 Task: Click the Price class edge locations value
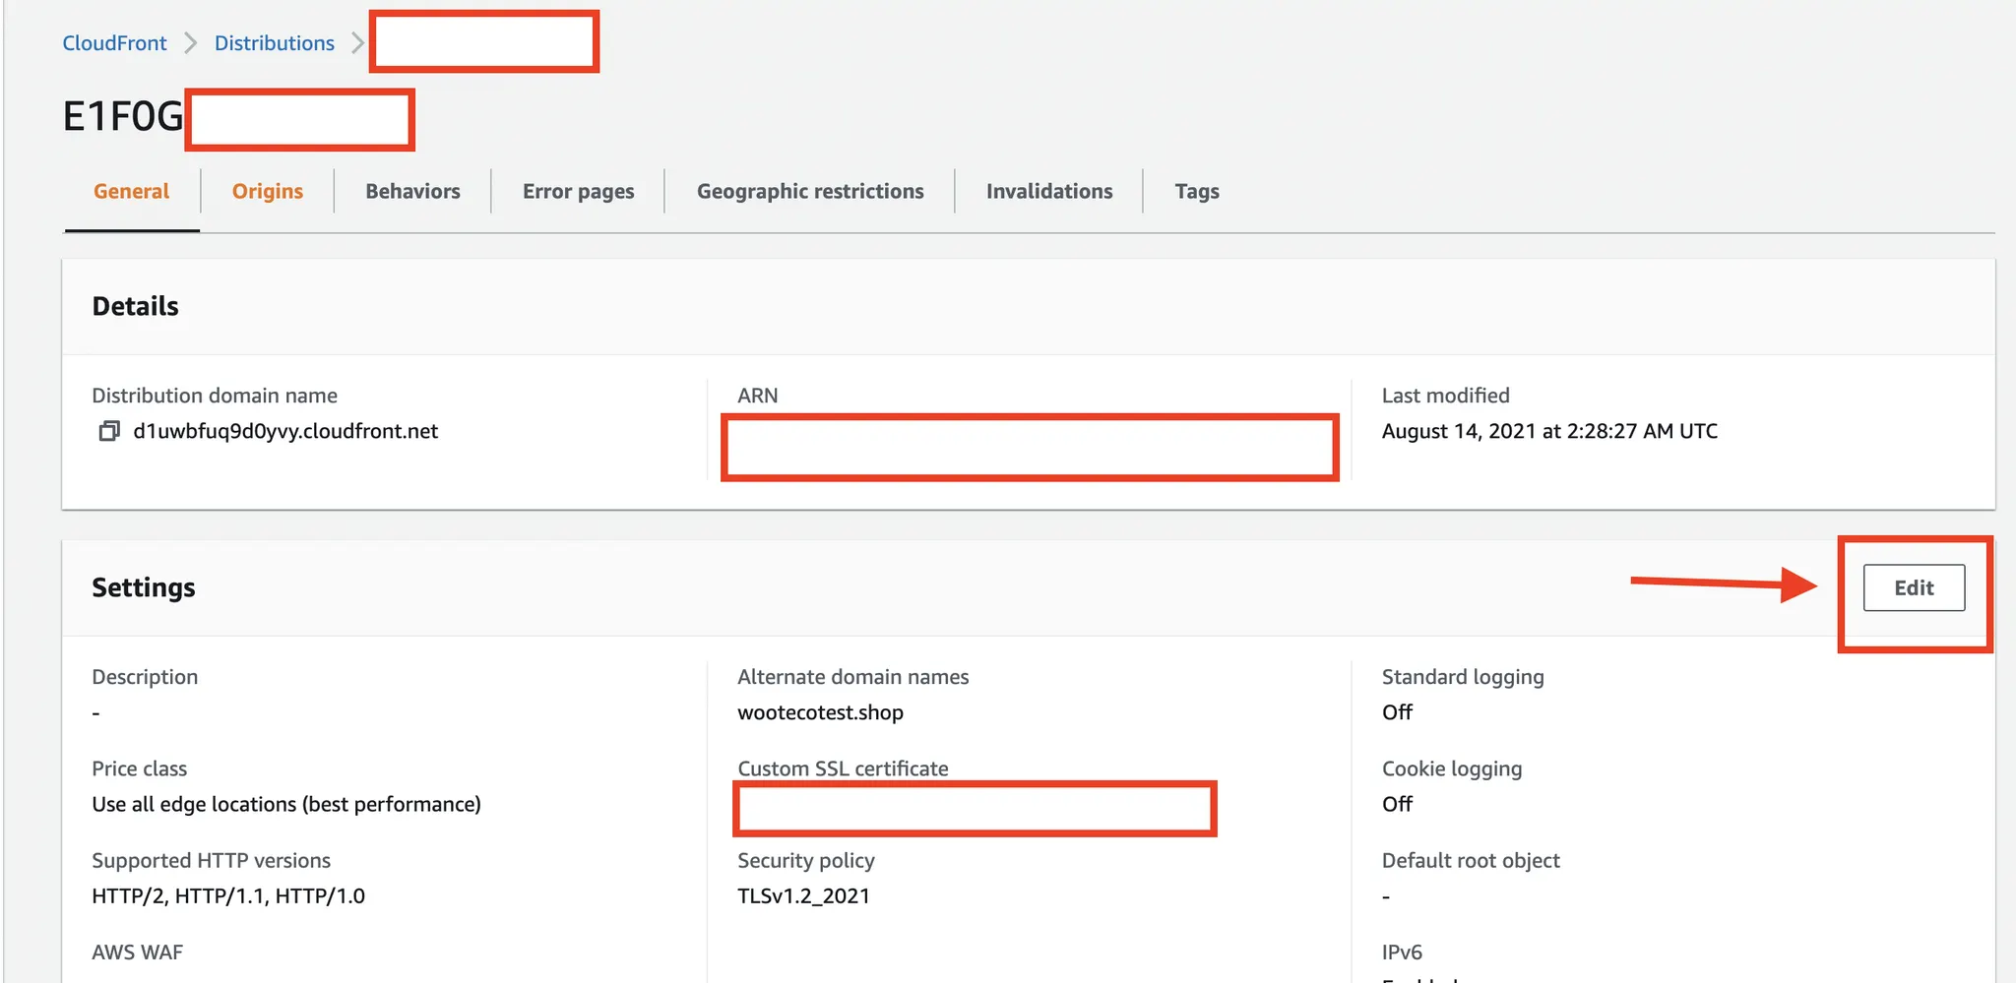(x=286, y=804)
